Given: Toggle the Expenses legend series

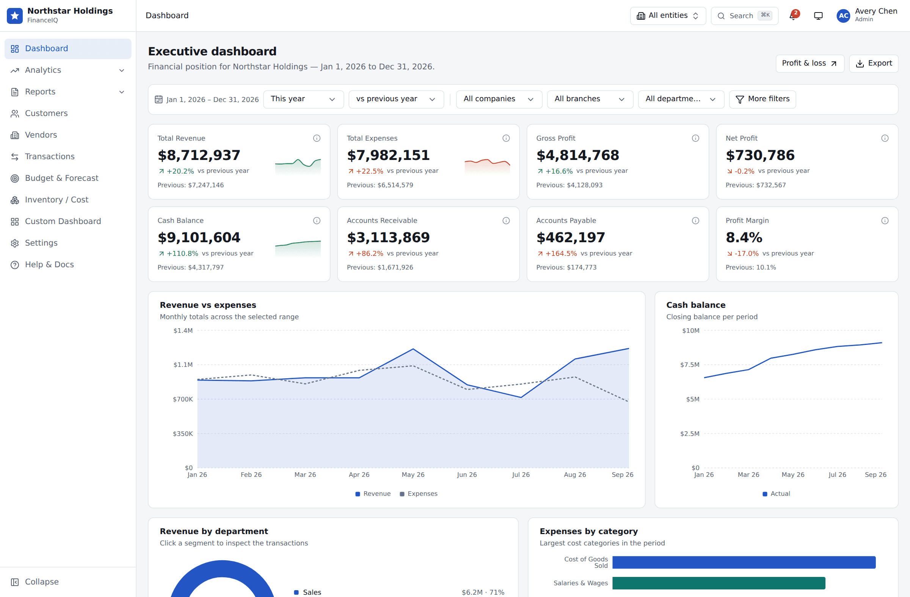Looking at the screenshot, I should (x=418, y=494).
